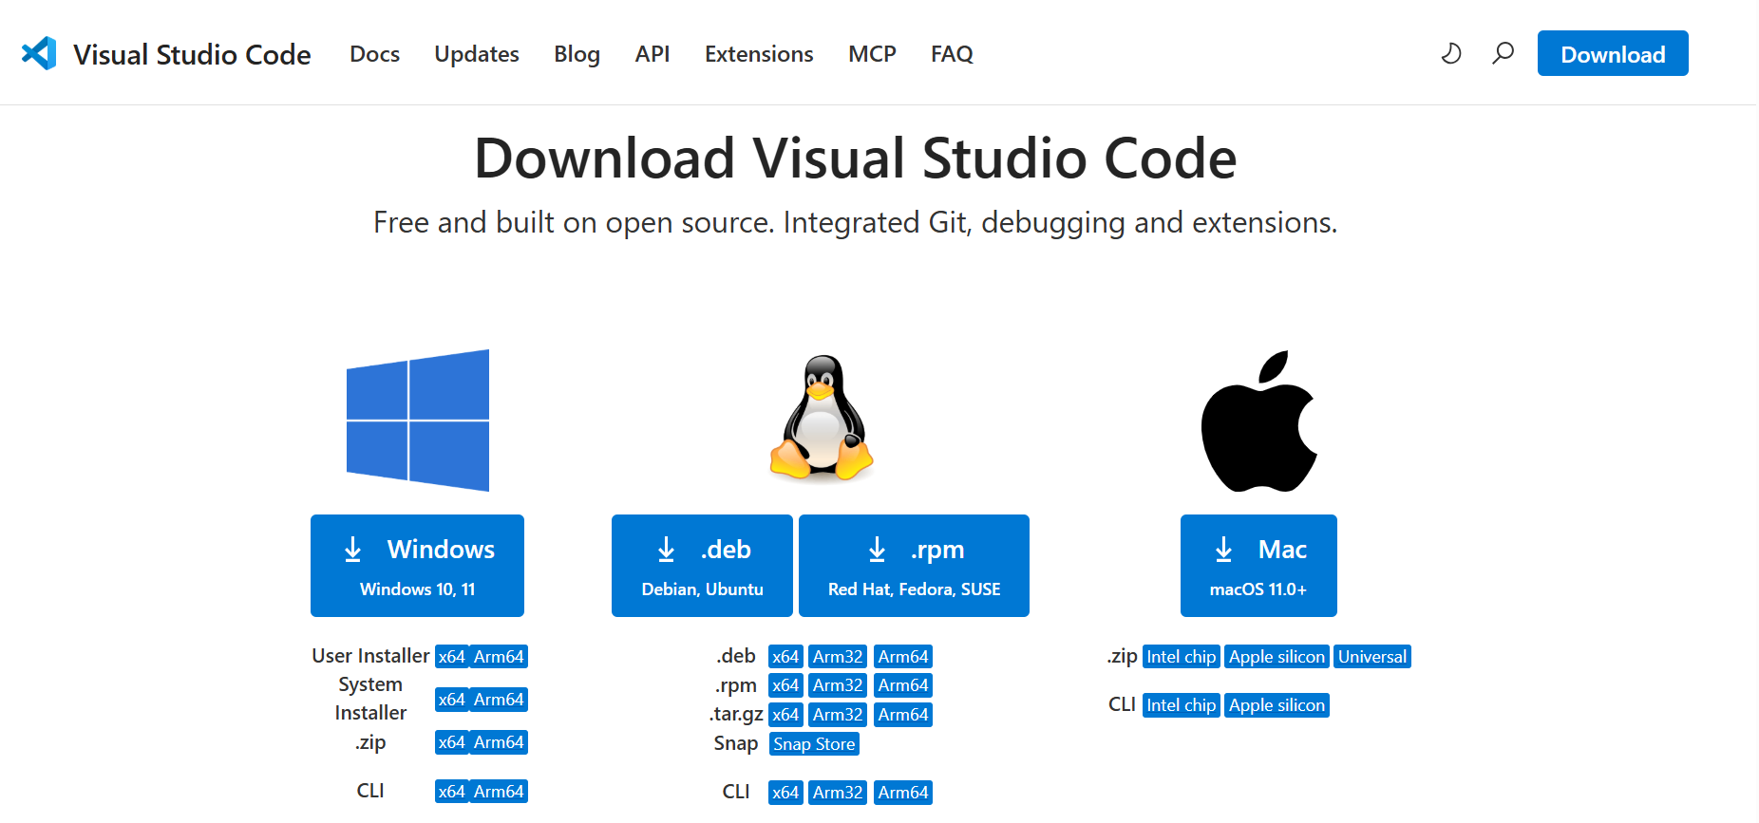Select User Installer x64 download
1759x823 pixels.
click(451, 657)
